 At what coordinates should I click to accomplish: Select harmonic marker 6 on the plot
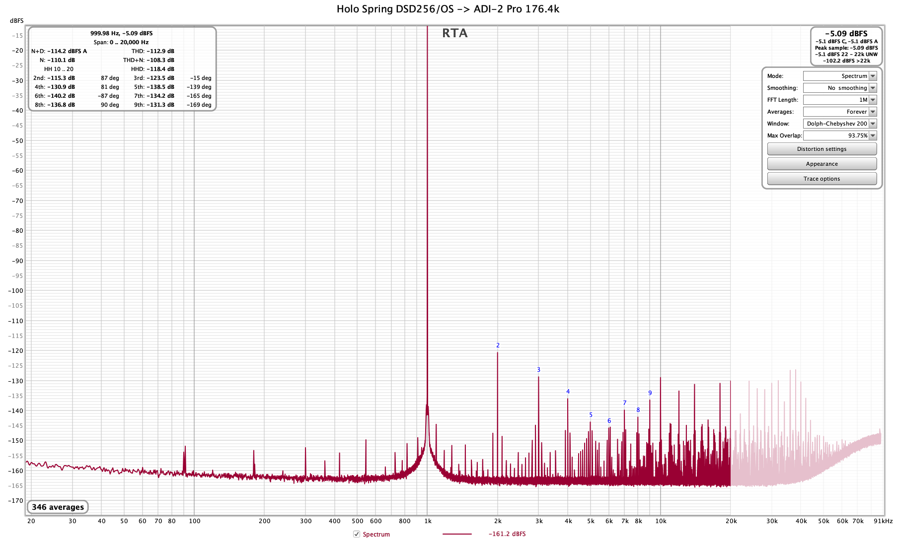609,421
